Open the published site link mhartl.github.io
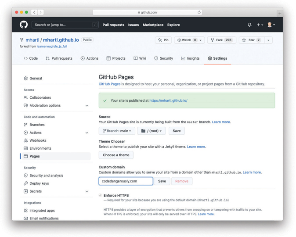The image size is (296, 237). point(168,101)
